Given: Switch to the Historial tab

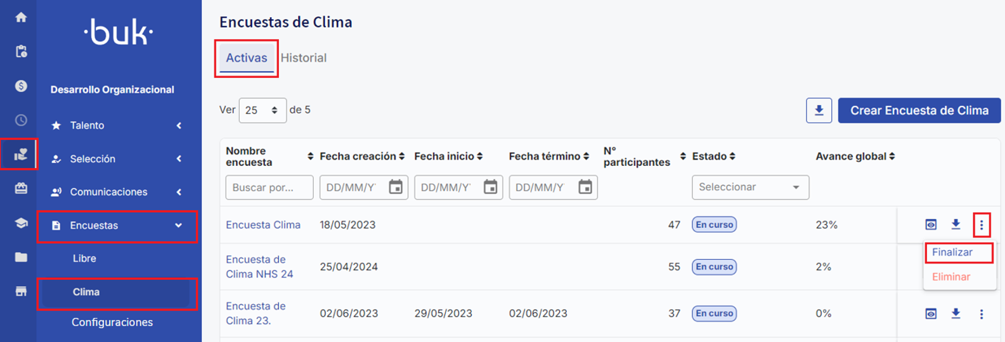Looking at the screenshot, I should tap(304, 58).
